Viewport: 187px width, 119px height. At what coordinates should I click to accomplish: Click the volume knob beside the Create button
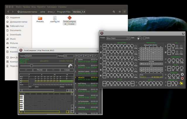[70, 66]
